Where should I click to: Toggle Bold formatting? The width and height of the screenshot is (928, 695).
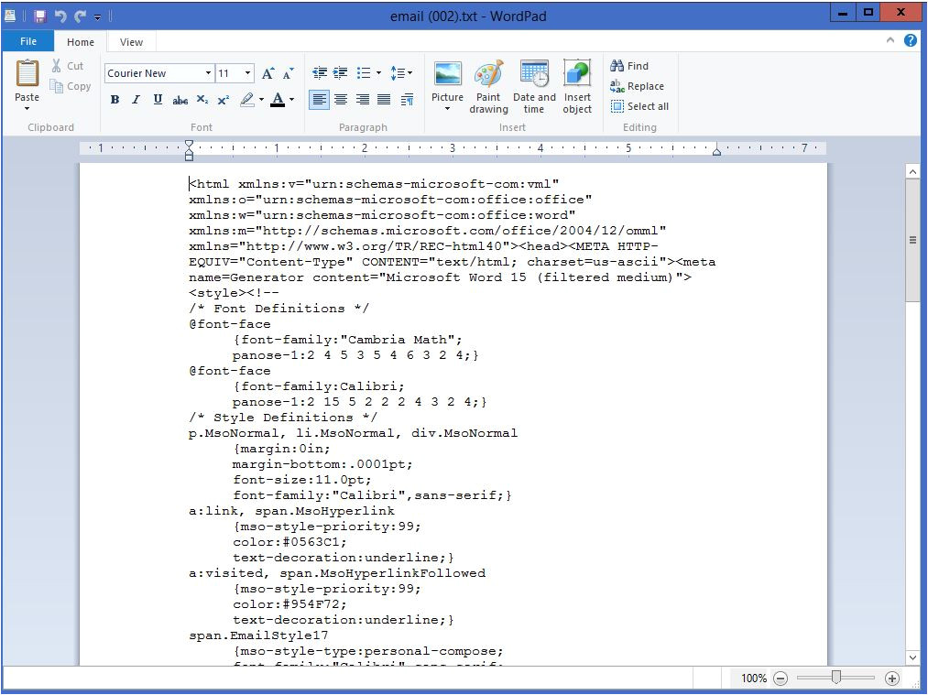(x=115, y=100)
